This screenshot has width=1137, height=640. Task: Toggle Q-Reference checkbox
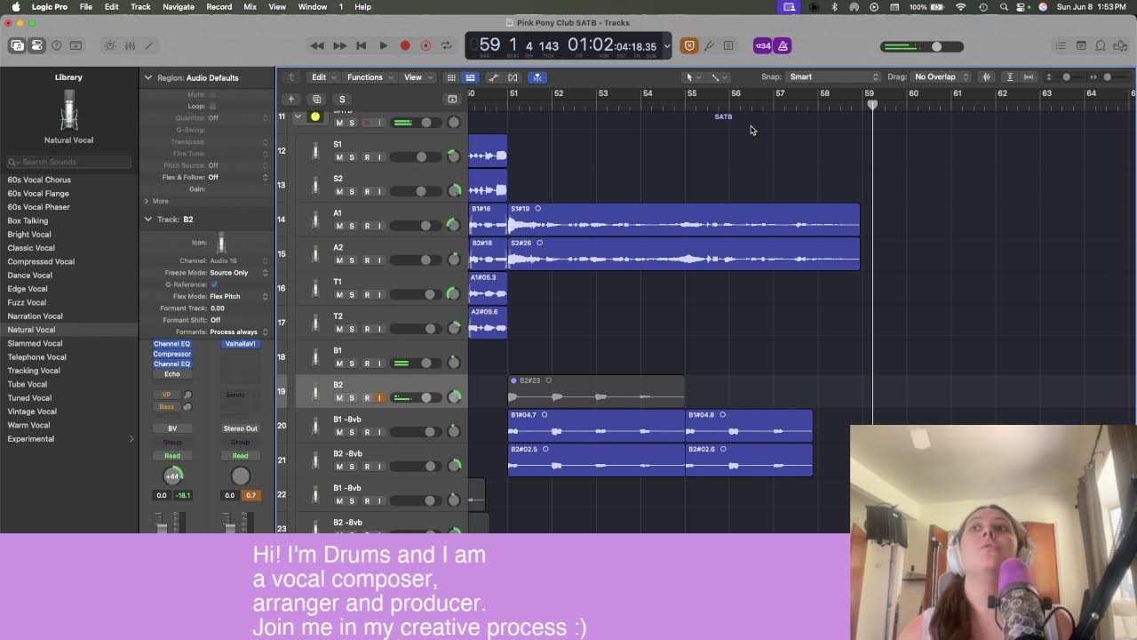tap(214, 284)
